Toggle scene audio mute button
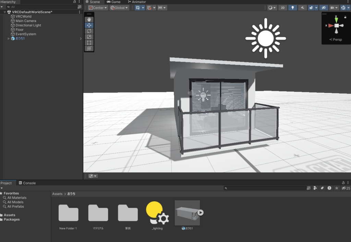This screenshot has width=351, height=242. [x=302, y=8]
